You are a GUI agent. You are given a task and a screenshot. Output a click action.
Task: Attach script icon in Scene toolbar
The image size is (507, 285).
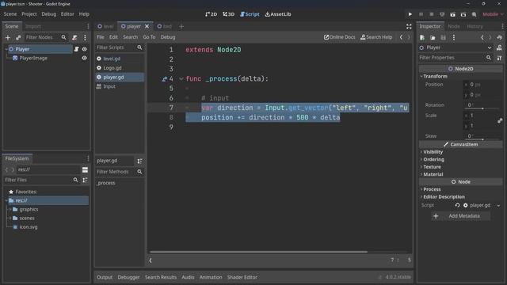(74, 37)
